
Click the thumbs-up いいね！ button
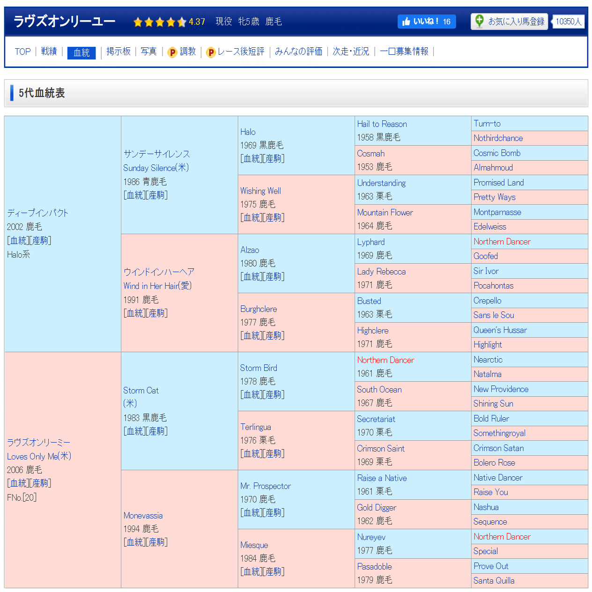pos(426,21)
